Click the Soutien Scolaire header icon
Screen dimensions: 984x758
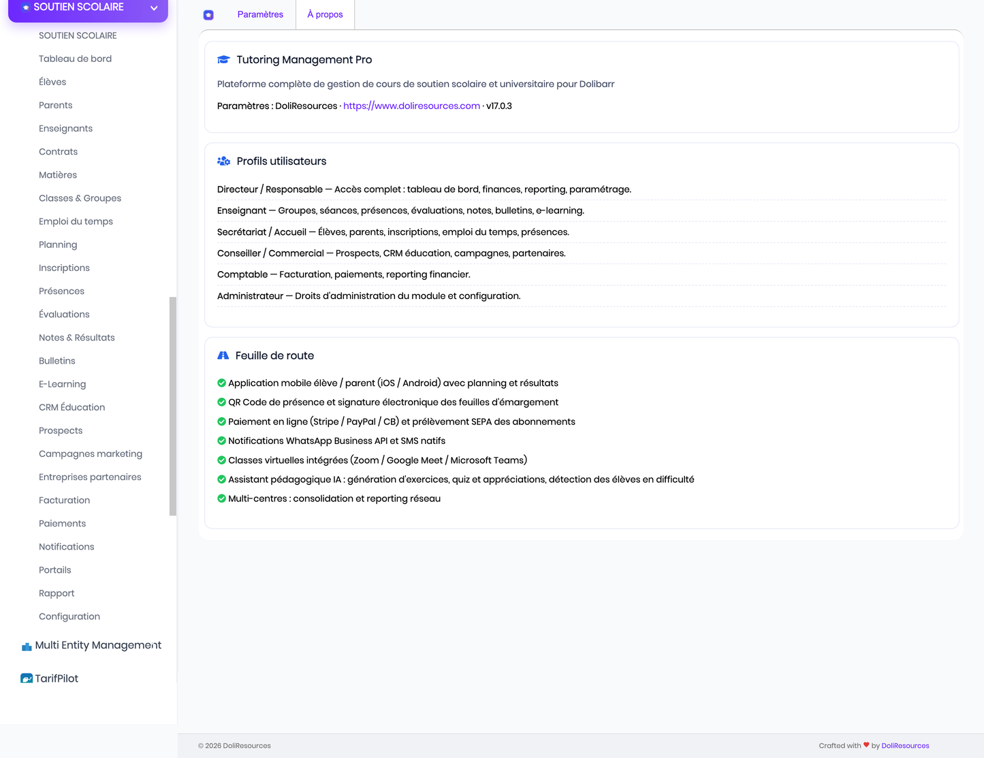tap(26, 7)
